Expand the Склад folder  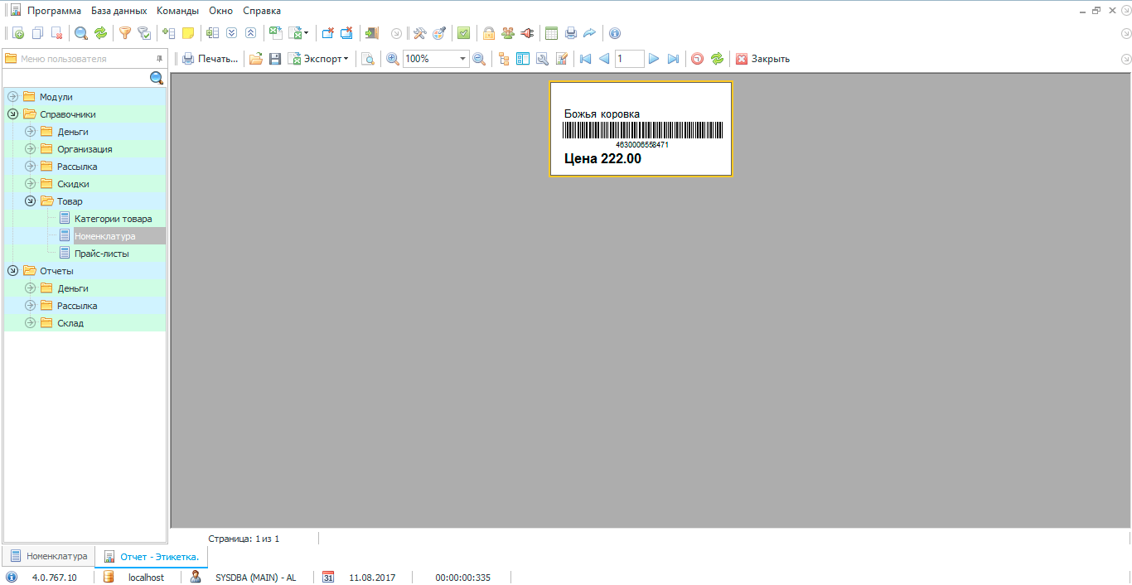click(x=31, y=323)
